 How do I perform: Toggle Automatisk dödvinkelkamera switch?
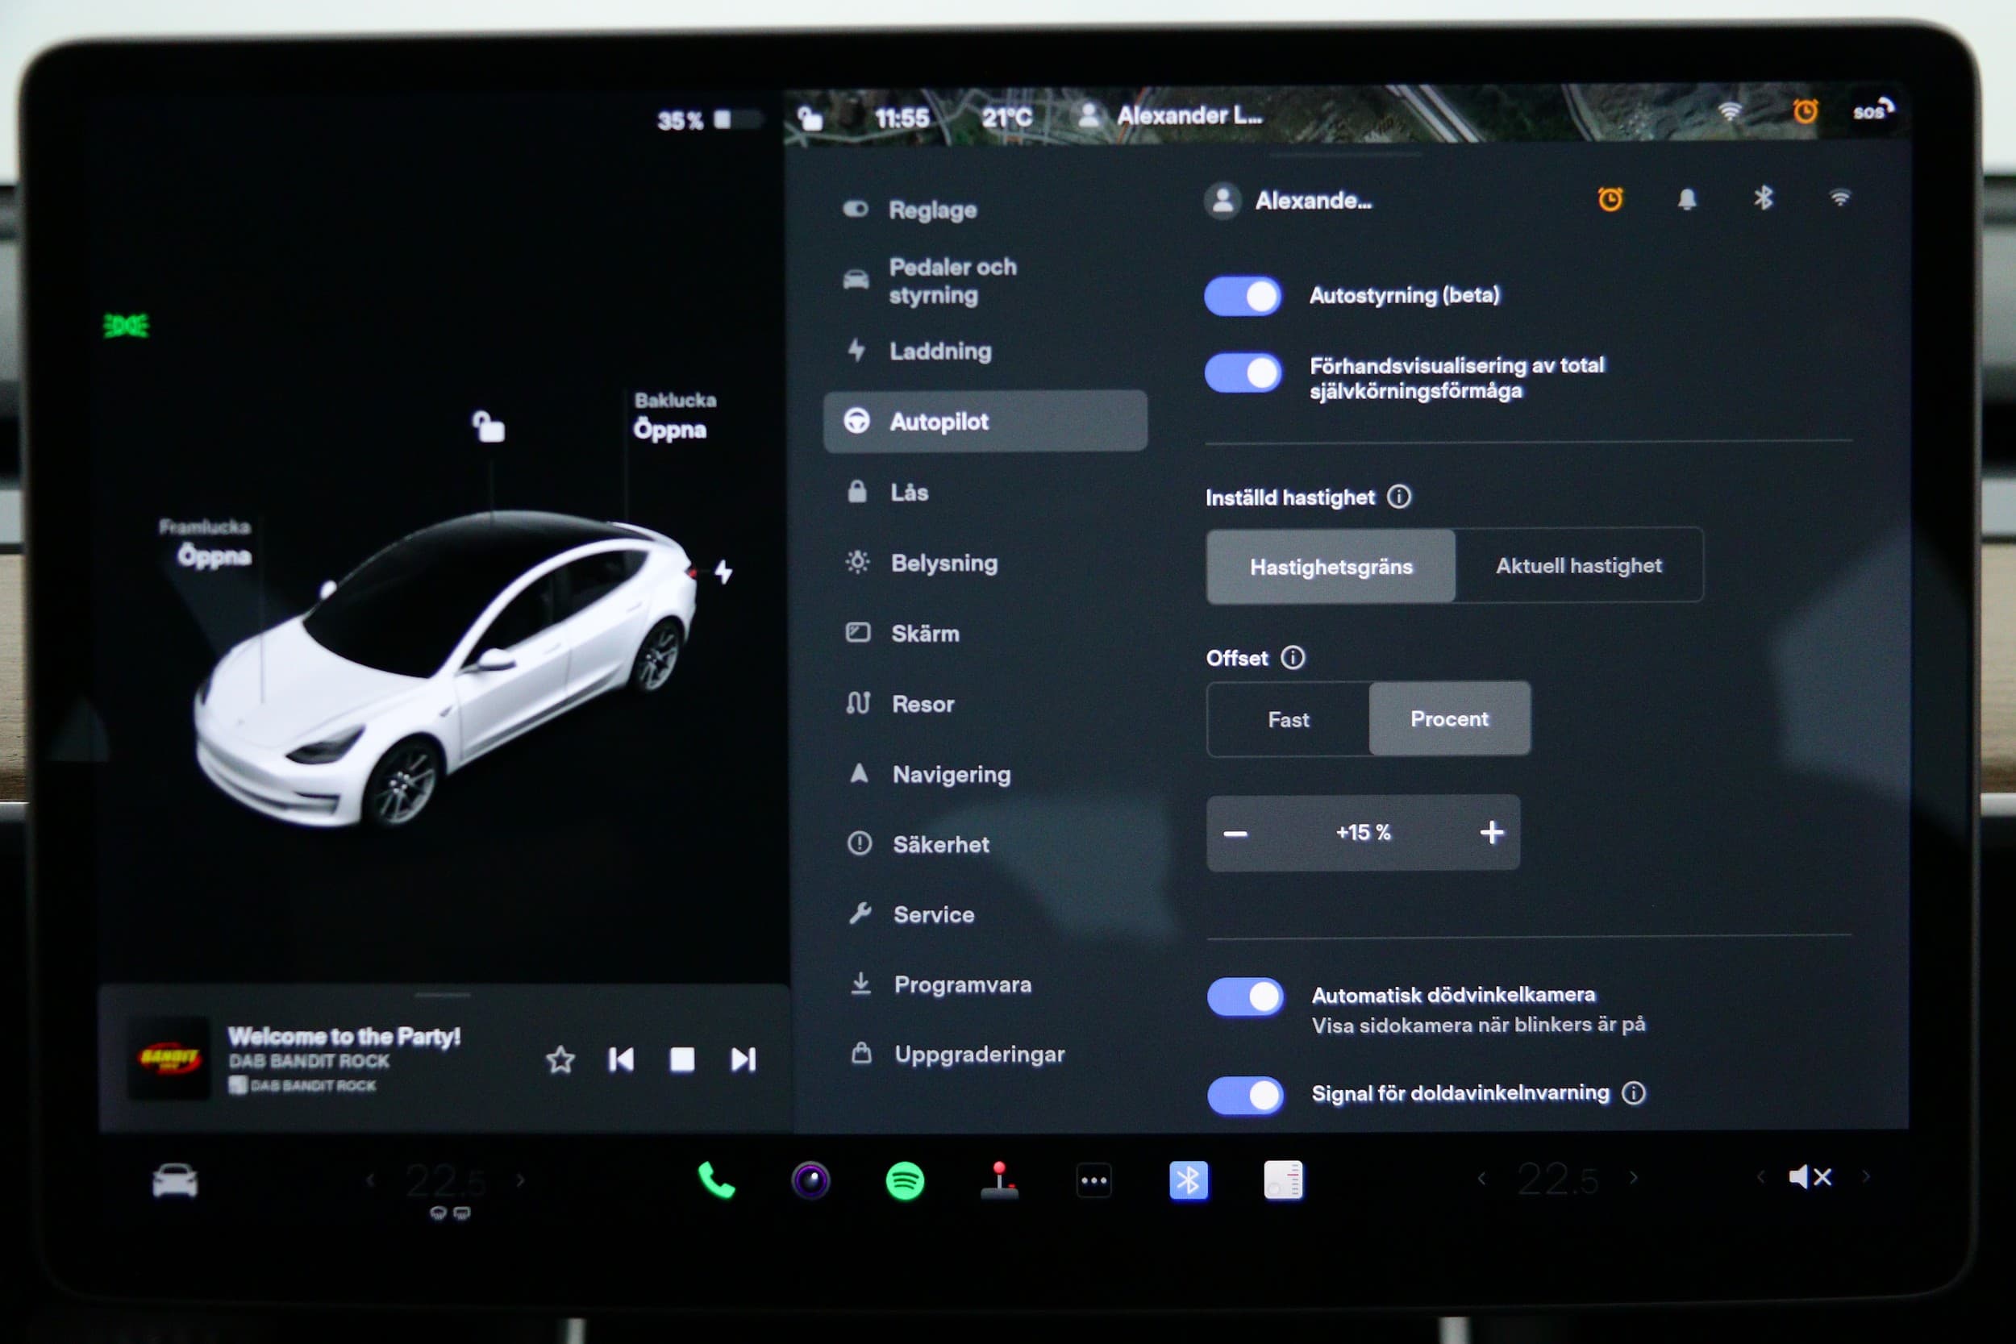1245,997
